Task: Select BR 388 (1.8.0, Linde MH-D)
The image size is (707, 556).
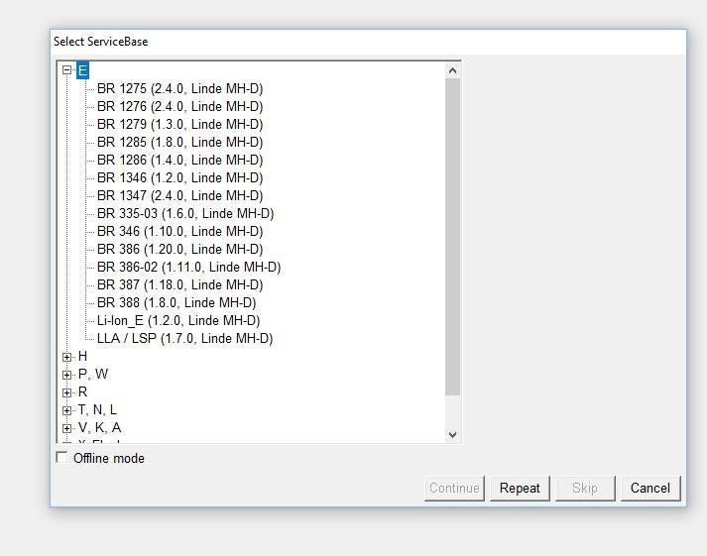Action: click(x=177, y=302)
